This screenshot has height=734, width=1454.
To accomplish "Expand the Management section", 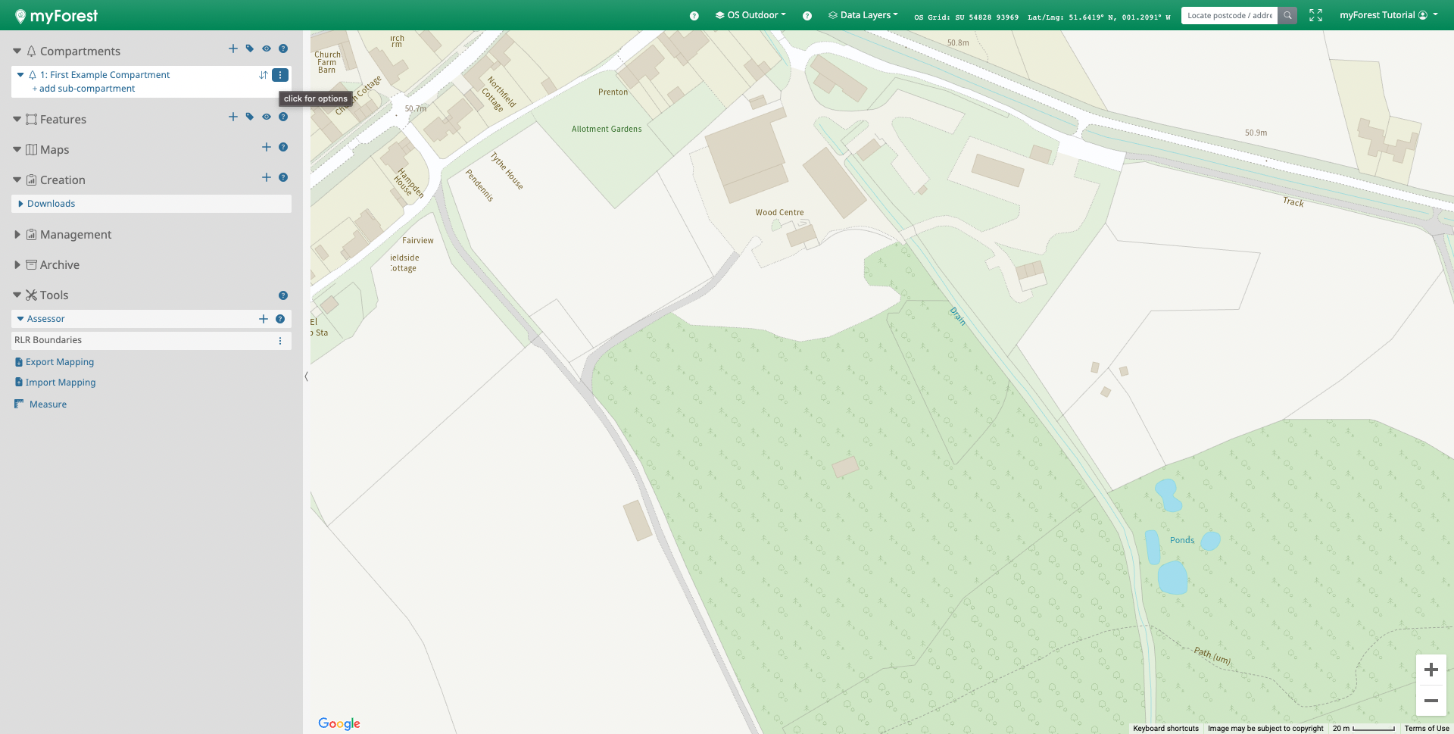I will 17,235.
